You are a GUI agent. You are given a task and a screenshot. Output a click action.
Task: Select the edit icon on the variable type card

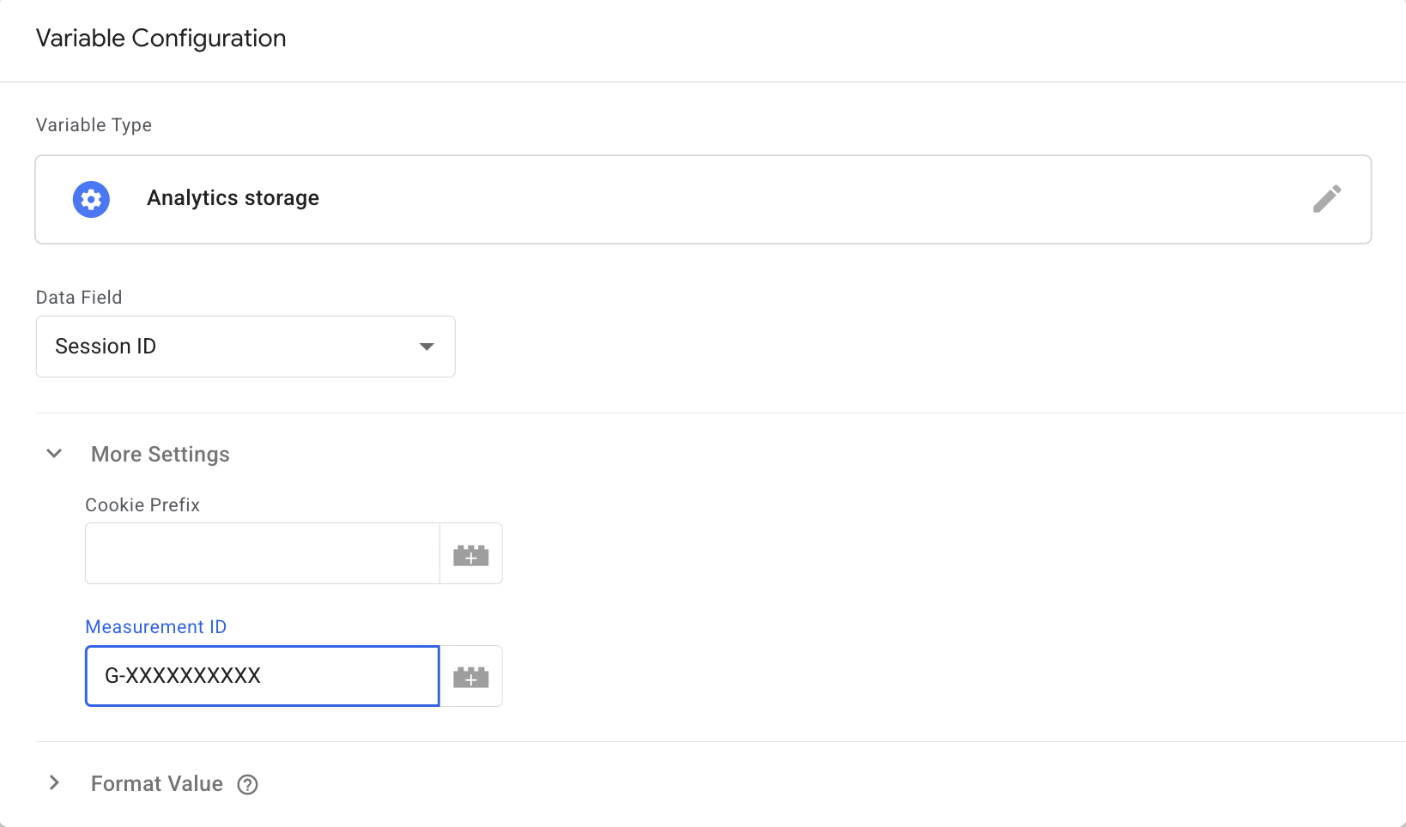coord(1327,198)
